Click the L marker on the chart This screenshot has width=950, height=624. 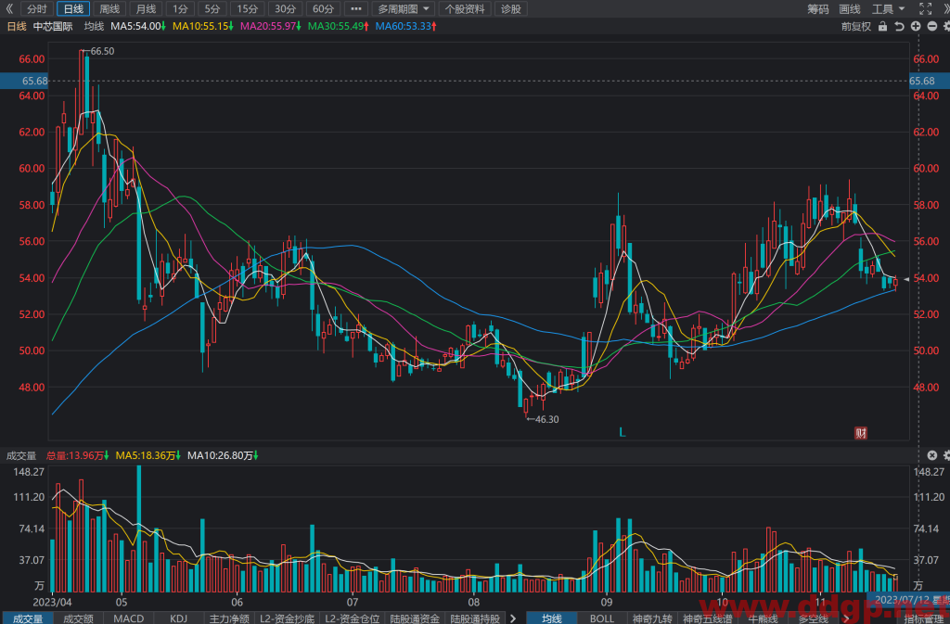point(623,432)
